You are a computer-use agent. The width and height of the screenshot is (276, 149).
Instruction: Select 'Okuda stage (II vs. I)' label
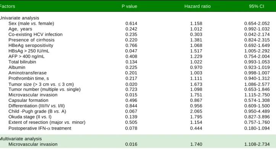point(30,117)
